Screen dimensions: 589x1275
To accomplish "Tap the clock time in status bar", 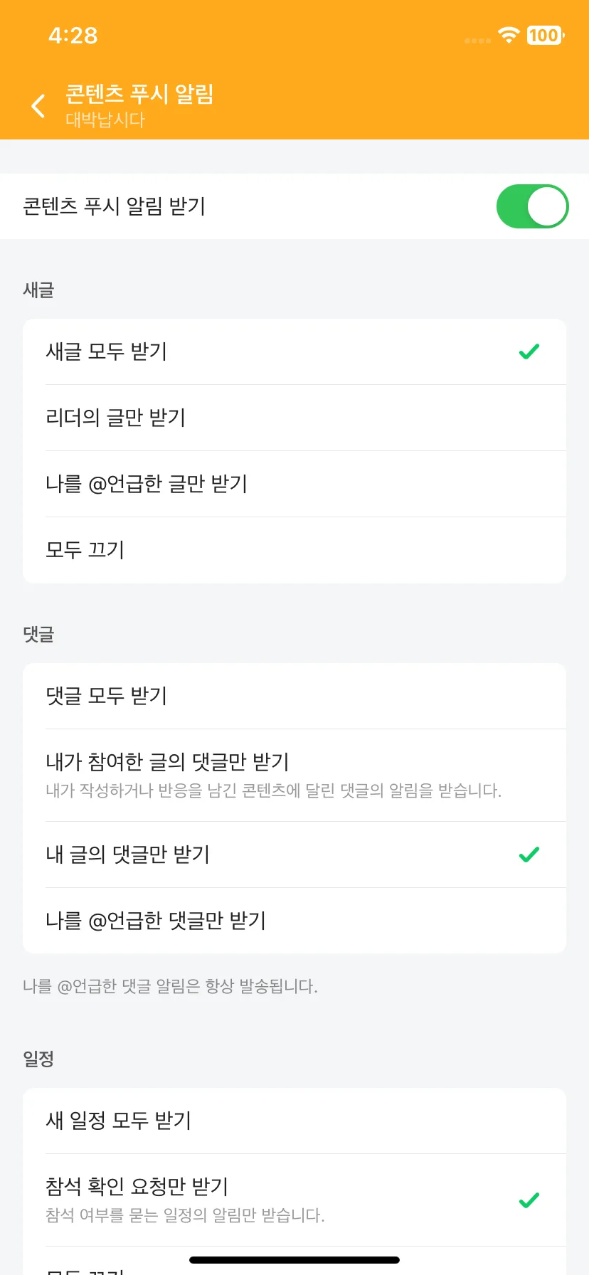I will click(x=73, y=36).
